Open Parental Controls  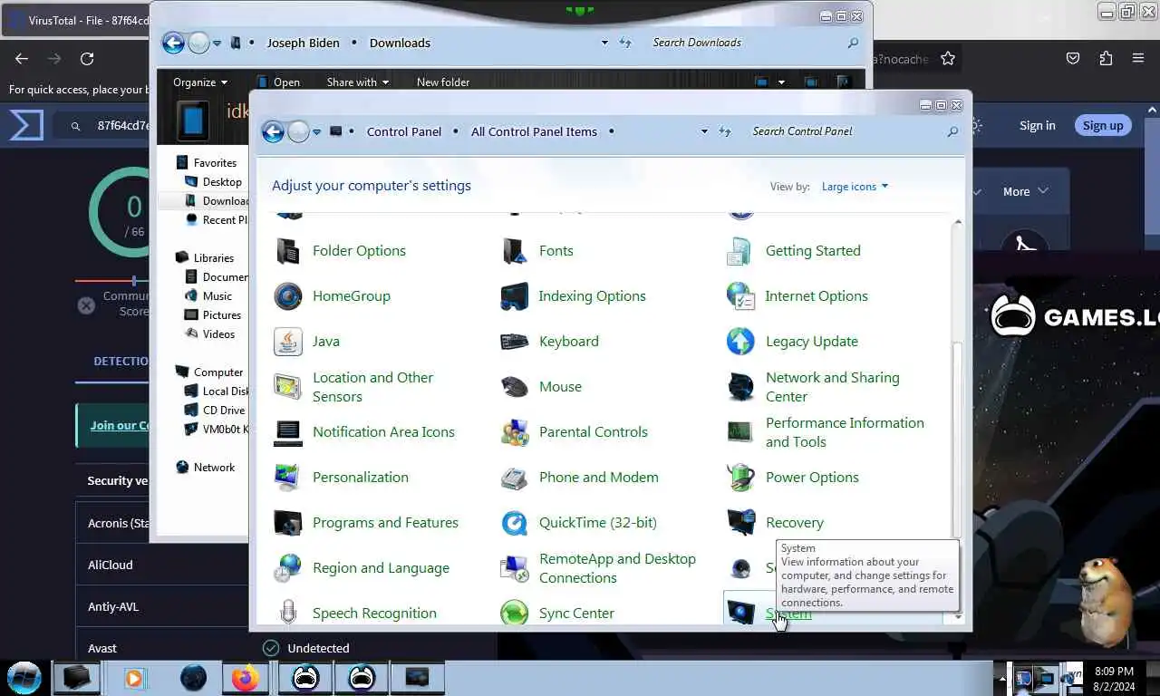click(x=575, y=432)
